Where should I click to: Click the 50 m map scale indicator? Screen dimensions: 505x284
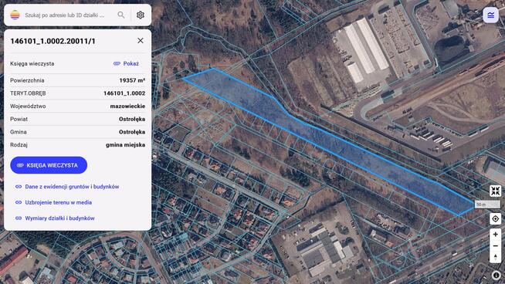pyautogui.click(x=487, y=205)
